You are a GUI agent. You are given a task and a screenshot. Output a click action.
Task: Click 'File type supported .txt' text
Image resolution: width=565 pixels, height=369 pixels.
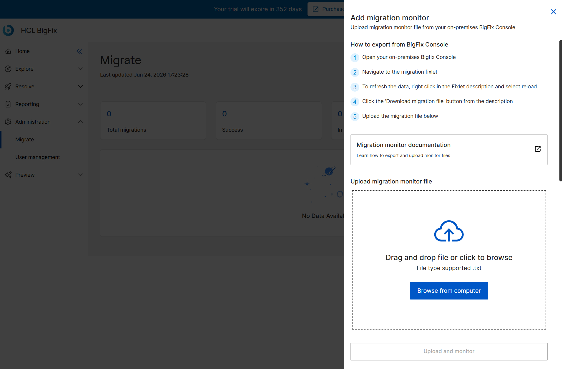[449, 268]
